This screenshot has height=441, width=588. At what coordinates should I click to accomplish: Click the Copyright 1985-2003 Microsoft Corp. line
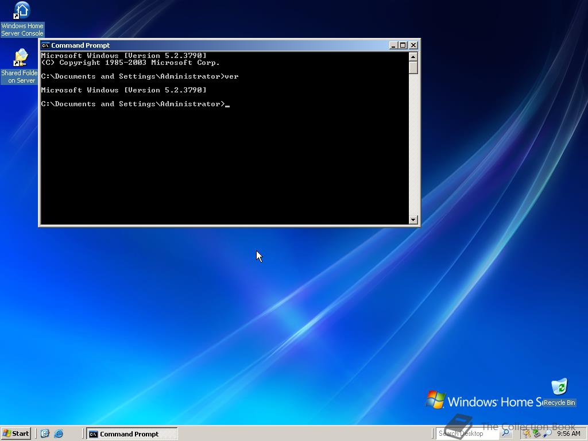pos(130,63)
